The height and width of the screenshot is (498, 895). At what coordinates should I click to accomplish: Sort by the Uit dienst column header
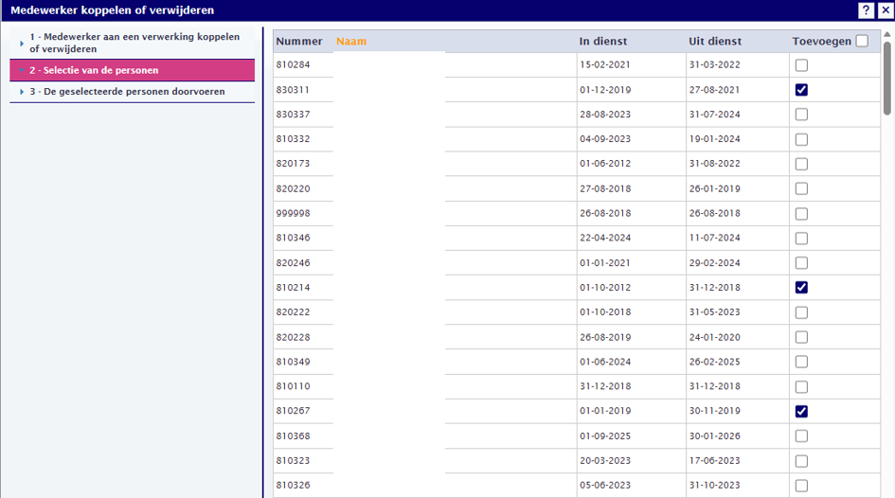[x=715, y=41]
